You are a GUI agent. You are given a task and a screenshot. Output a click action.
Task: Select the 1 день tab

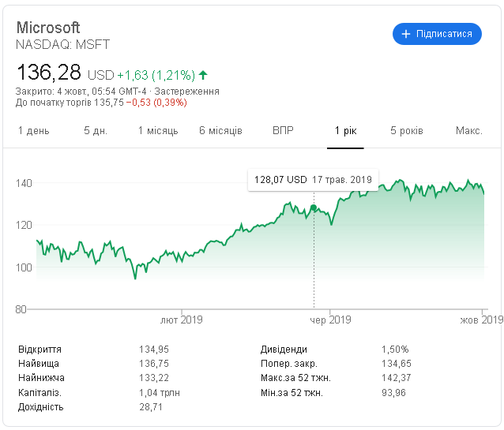pyautogui.click(x=33, y=130)
